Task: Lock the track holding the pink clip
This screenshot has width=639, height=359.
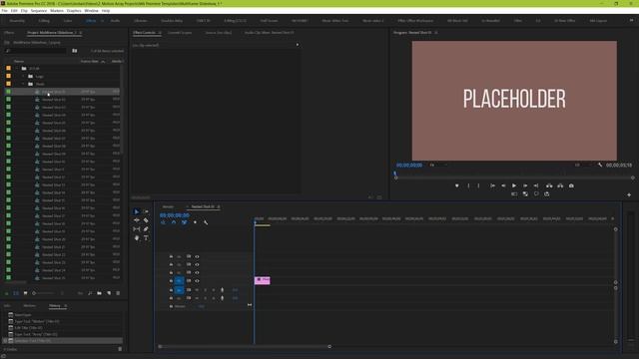Action: click(x=171, y=281)
